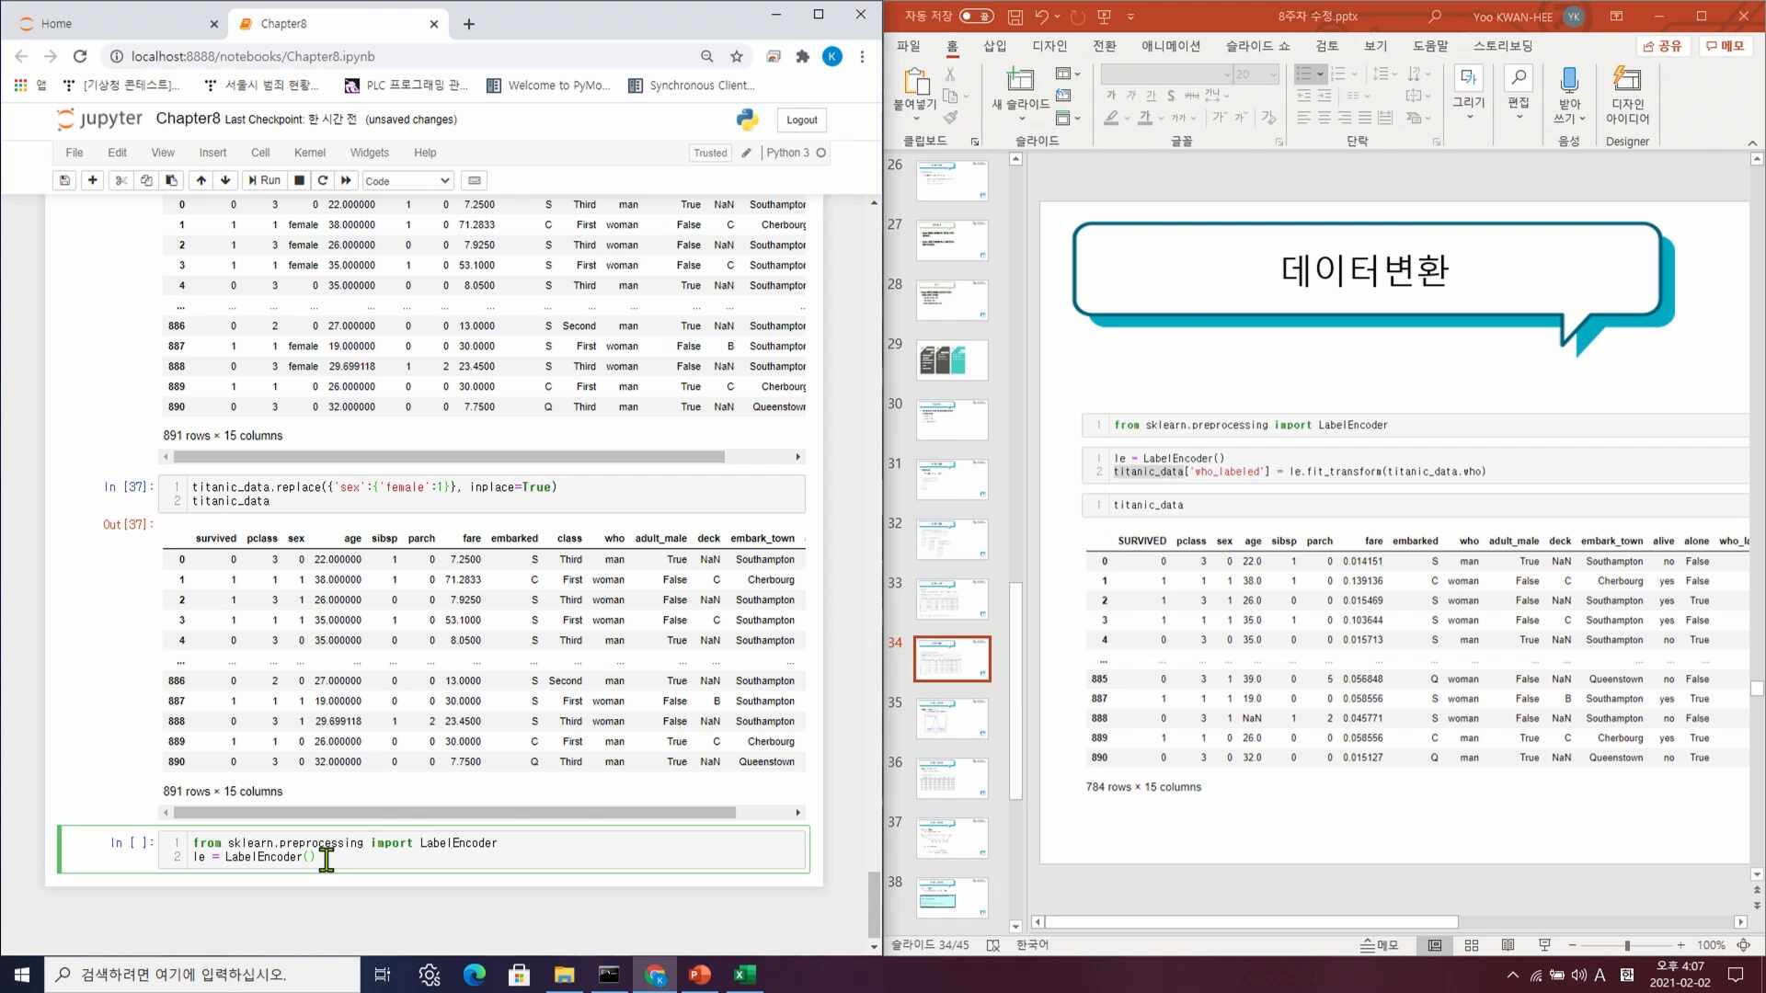Toggle the Notes pane button in the status bar

tap(1380, 945)
